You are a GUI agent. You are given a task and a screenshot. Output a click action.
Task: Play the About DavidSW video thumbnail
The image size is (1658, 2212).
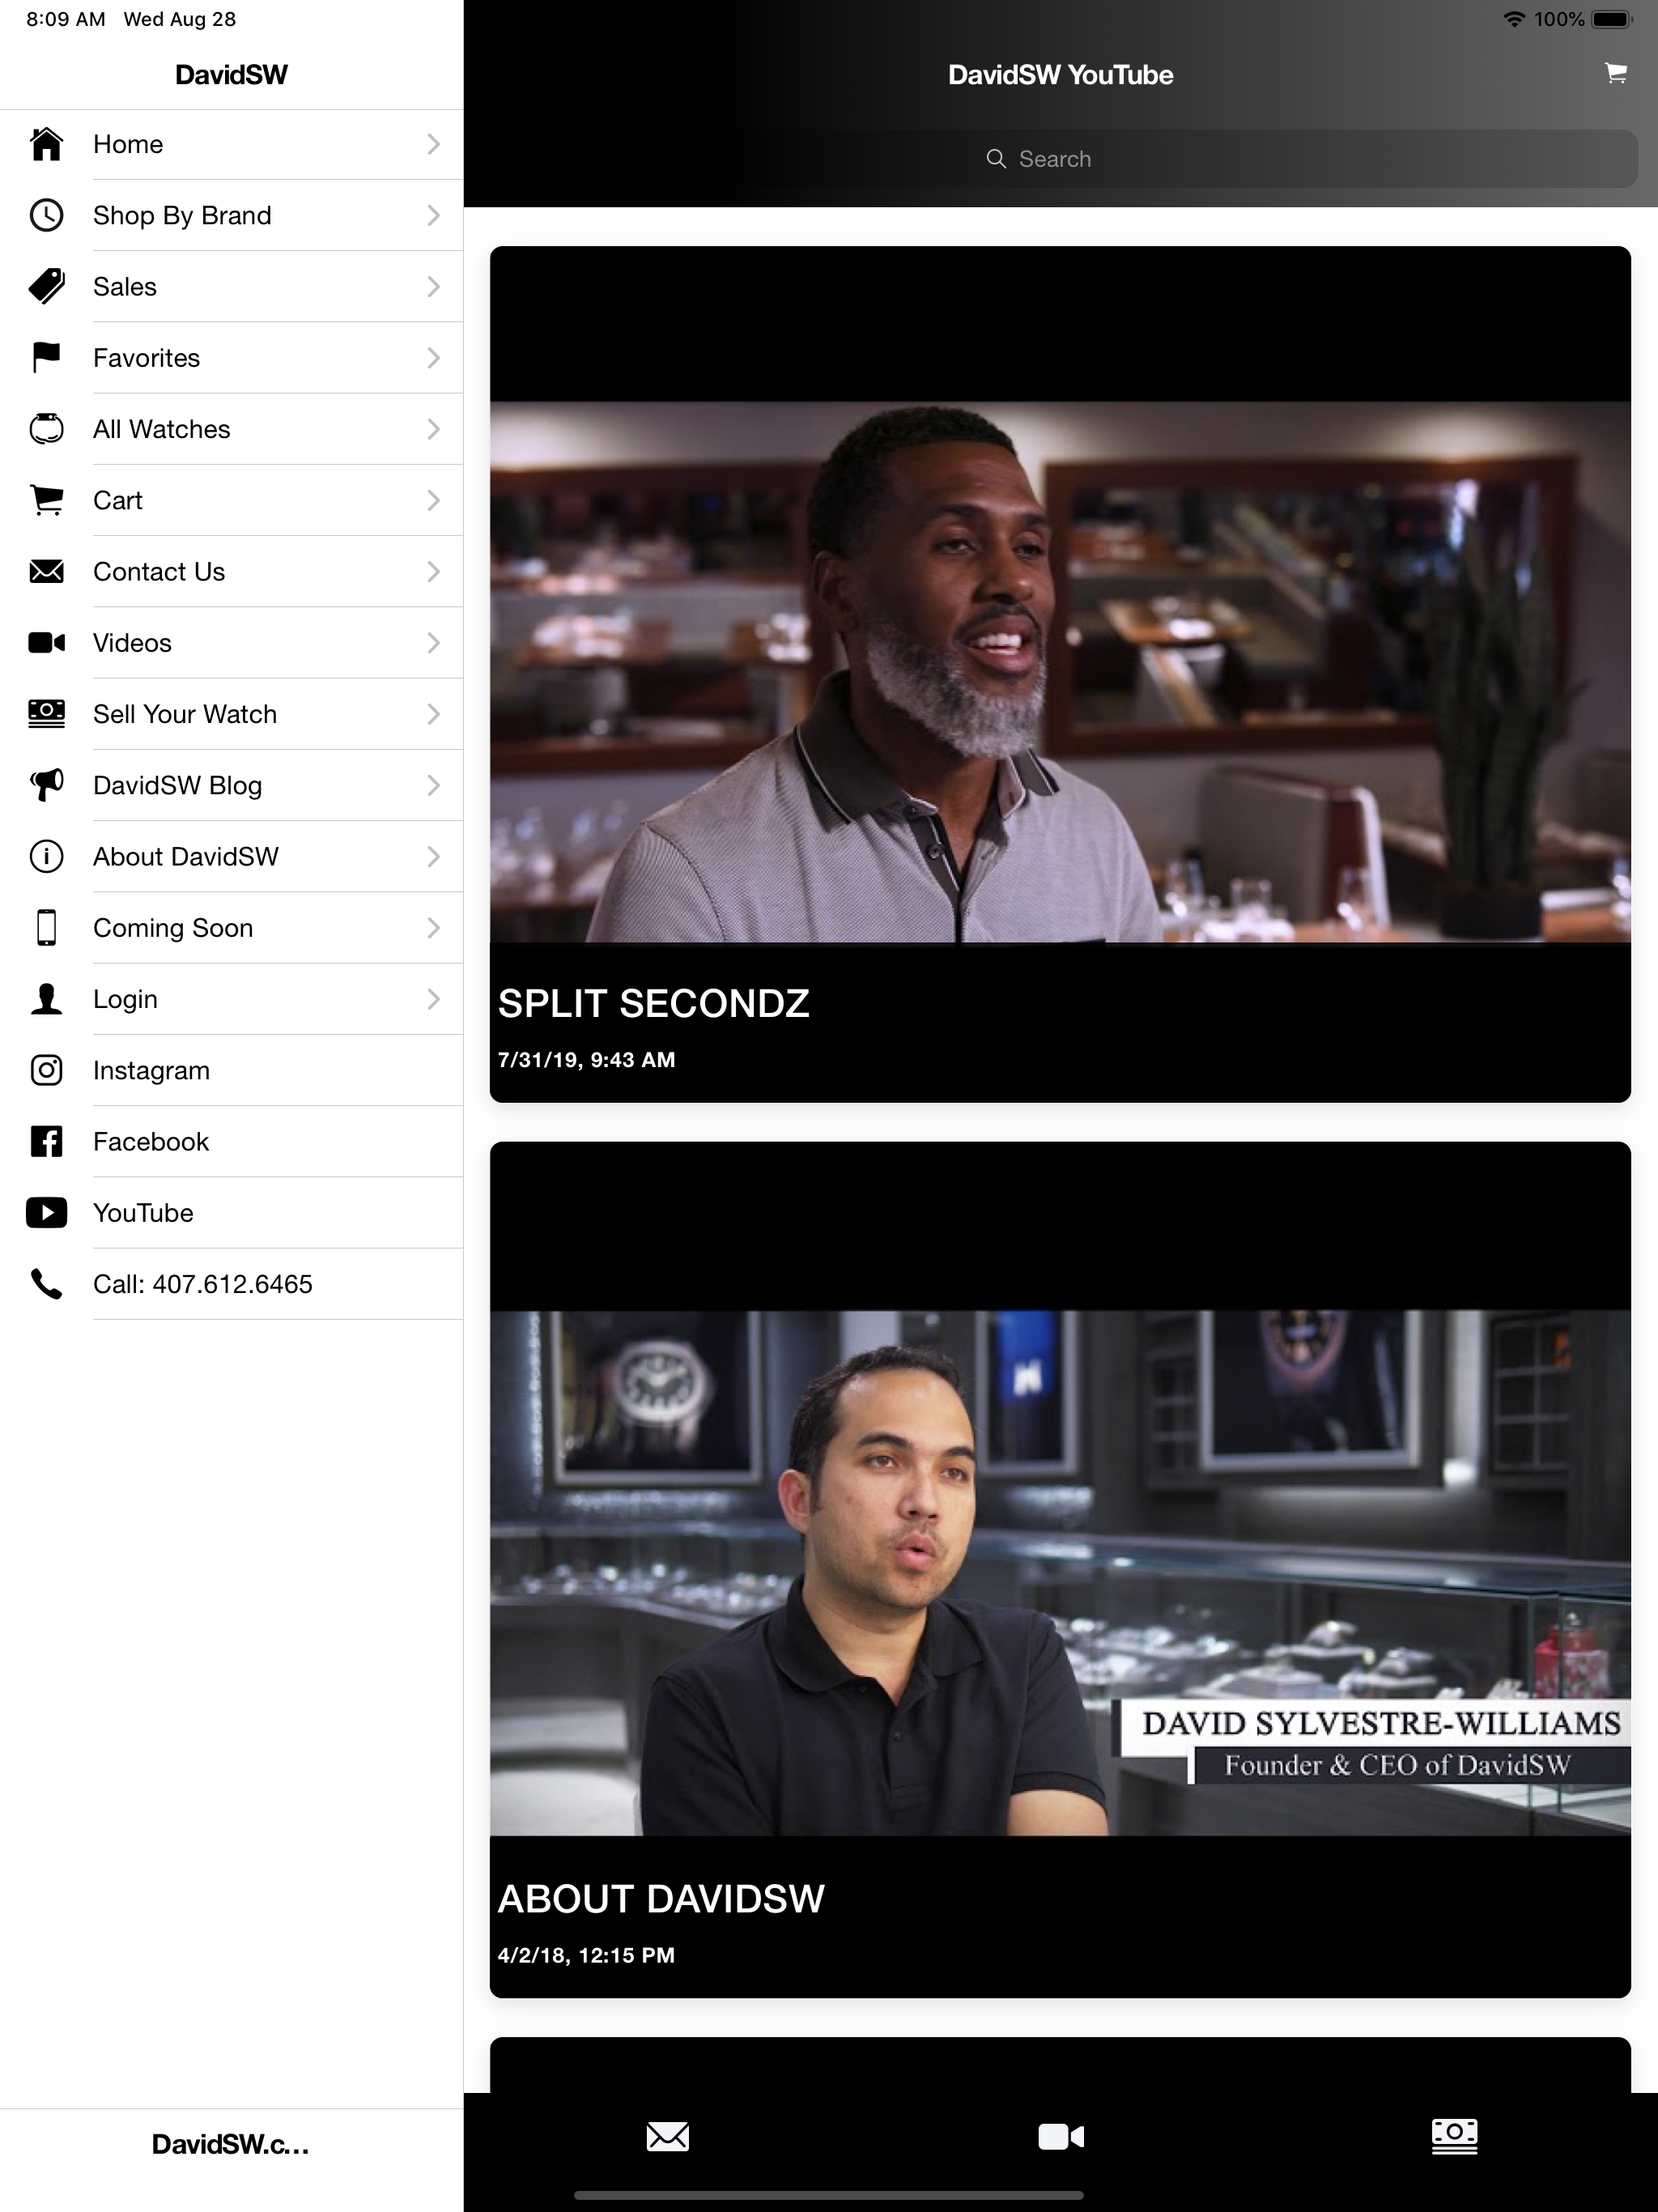pyautogui.click(x=1060, y=1573)
